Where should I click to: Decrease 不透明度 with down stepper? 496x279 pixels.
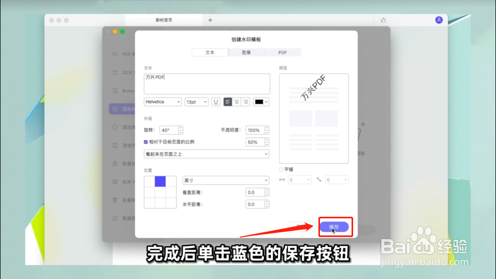(x=267, y=132)
